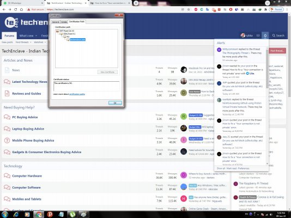
Task: Click red H avatar in Mobiles and Tablets row
Action: tap(184, 198)
